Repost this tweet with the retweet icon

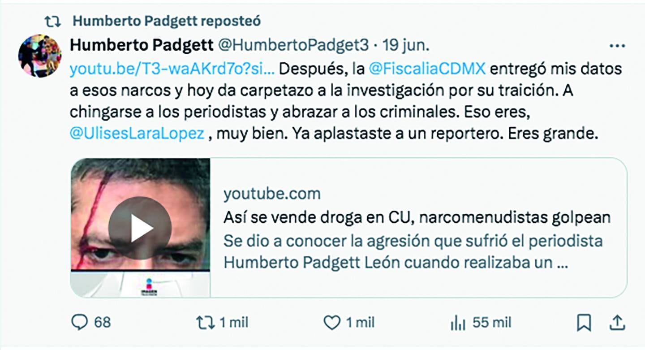206,322
